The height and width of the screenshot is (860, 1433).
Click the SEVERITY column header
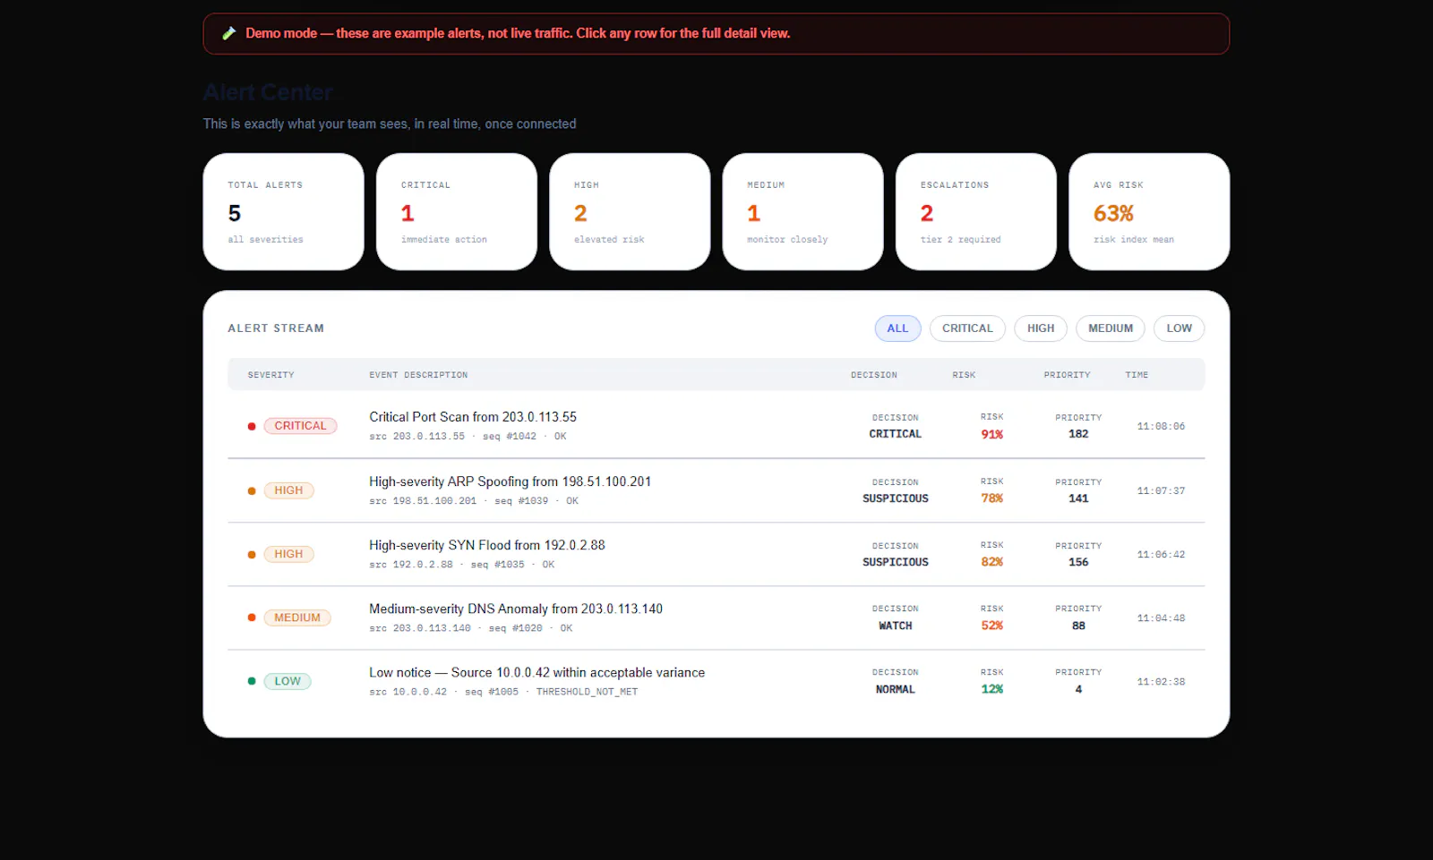click(x=270, y=375)
